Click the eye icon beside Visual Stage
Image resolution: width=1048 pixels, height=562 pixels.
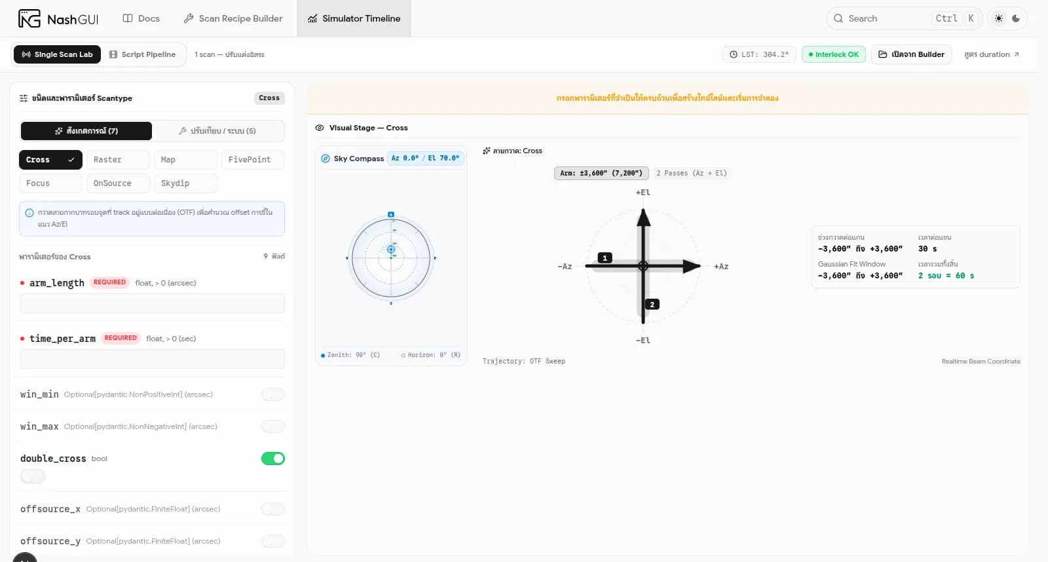coord(320,128)
